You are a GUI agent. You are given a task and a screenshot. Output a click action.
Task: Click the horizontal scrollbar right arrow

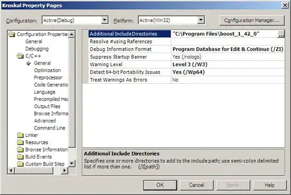click(64, 170)
